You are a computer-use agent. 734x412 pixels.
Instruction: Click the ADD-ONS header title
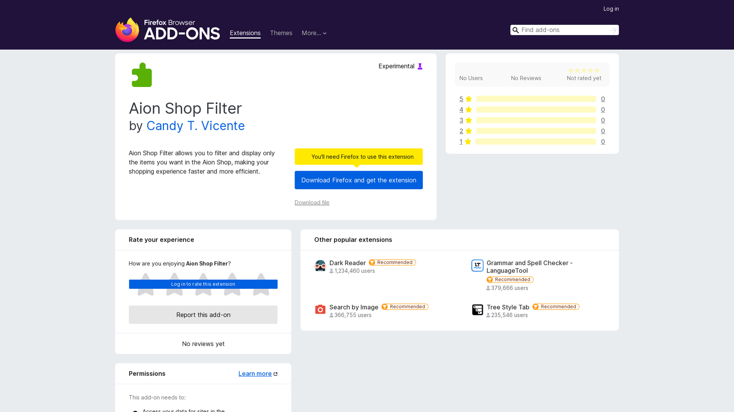182,33
